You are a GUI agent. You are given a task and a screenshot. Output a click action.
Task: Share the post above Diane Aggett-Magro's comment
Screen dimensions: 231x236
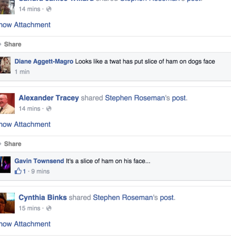pos(13,44)
